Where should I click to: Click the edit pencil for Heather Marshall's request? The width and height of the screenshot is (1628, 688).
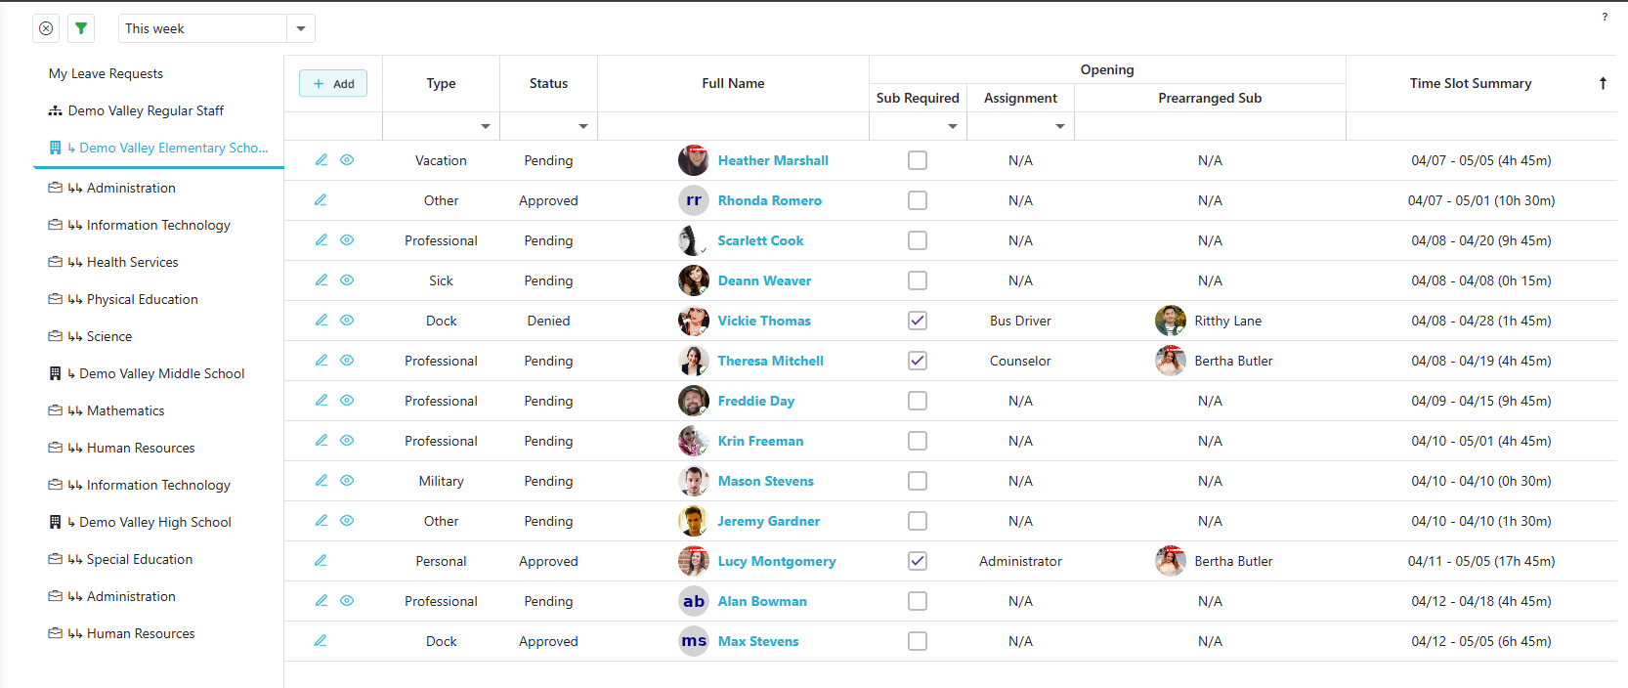click(321, 160)
